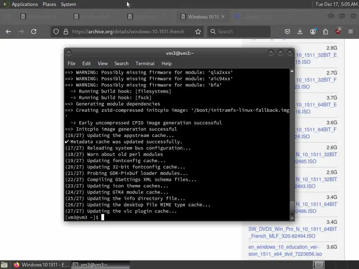This screenshot has height=269, width=359.
Task: Switch to Firefox 'Windows 10 1511 - E...' taskbar button
Action: click(x=41, y=265)
